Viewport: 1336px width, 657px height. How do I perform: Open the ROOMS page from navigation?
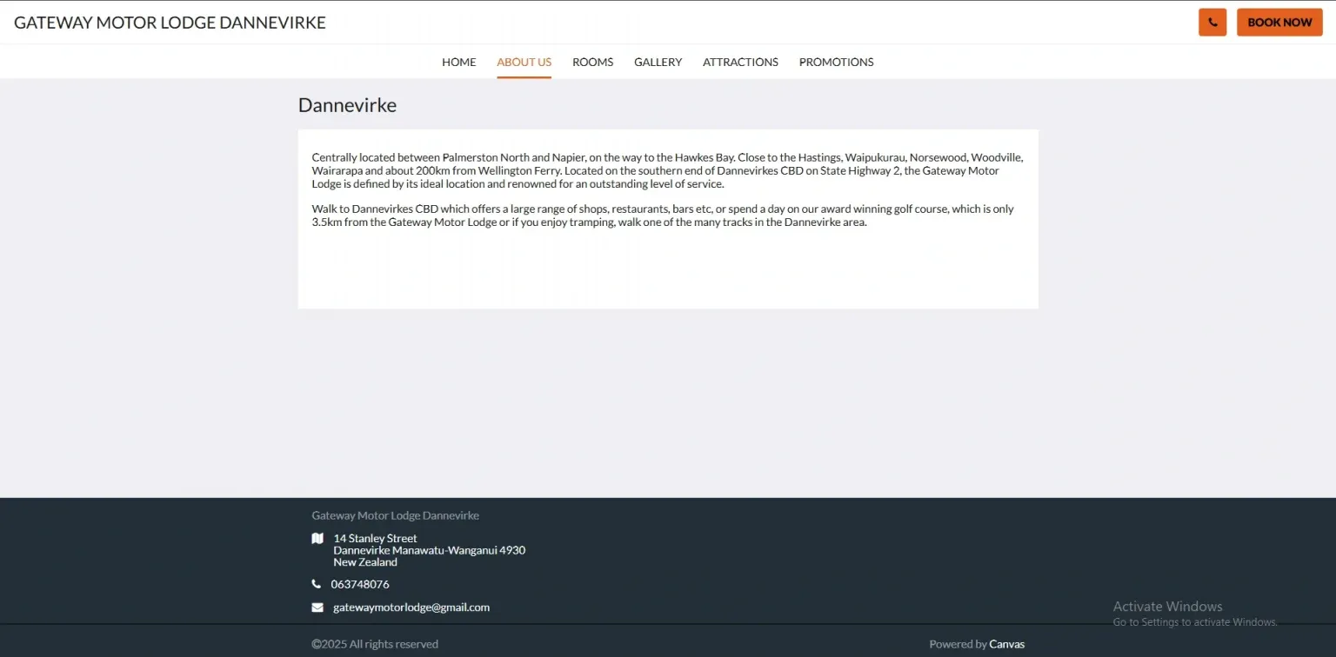[593, 62]
